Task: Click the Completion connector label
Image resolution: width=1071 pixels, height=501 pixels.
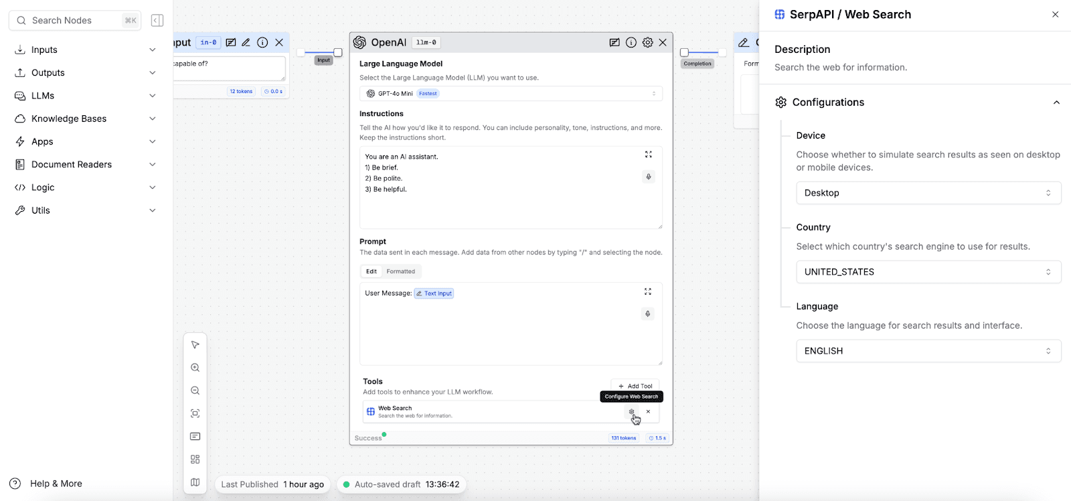Action: (697, 64)
